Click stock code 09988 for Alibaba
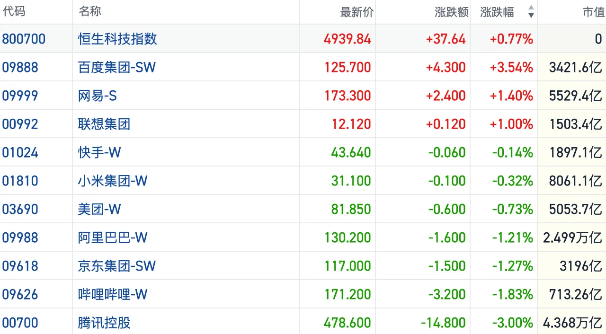 click(20, 237)
